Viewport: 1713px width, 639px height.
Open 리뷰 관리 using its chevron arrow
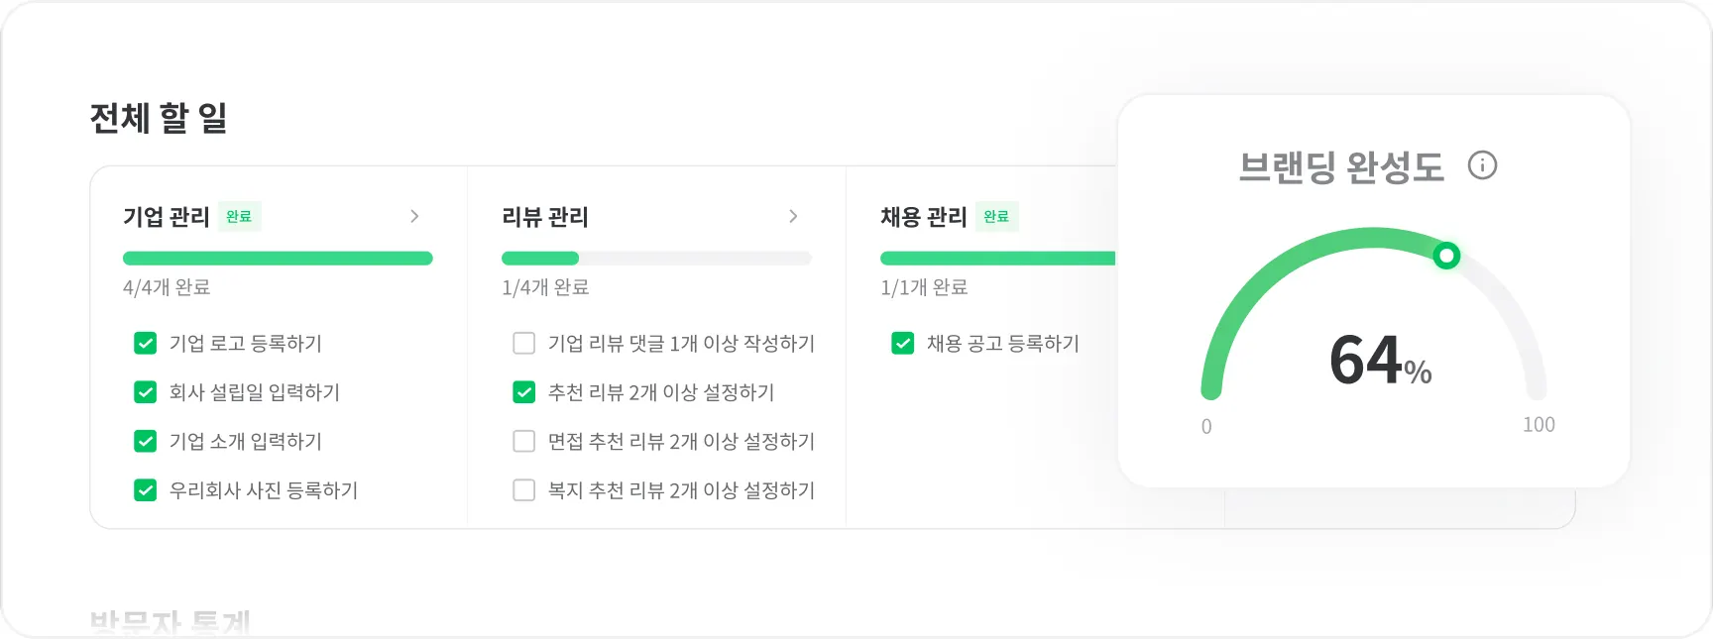coord(793,216)
